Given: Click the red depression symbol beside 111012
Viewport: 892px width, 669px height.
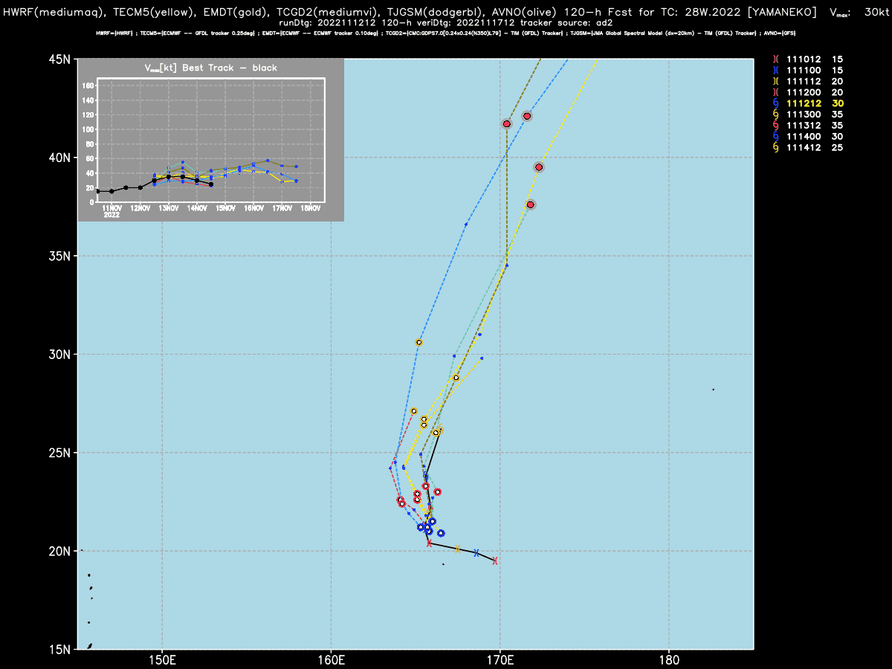Looking at the screenshot, I should coord(776,59).
